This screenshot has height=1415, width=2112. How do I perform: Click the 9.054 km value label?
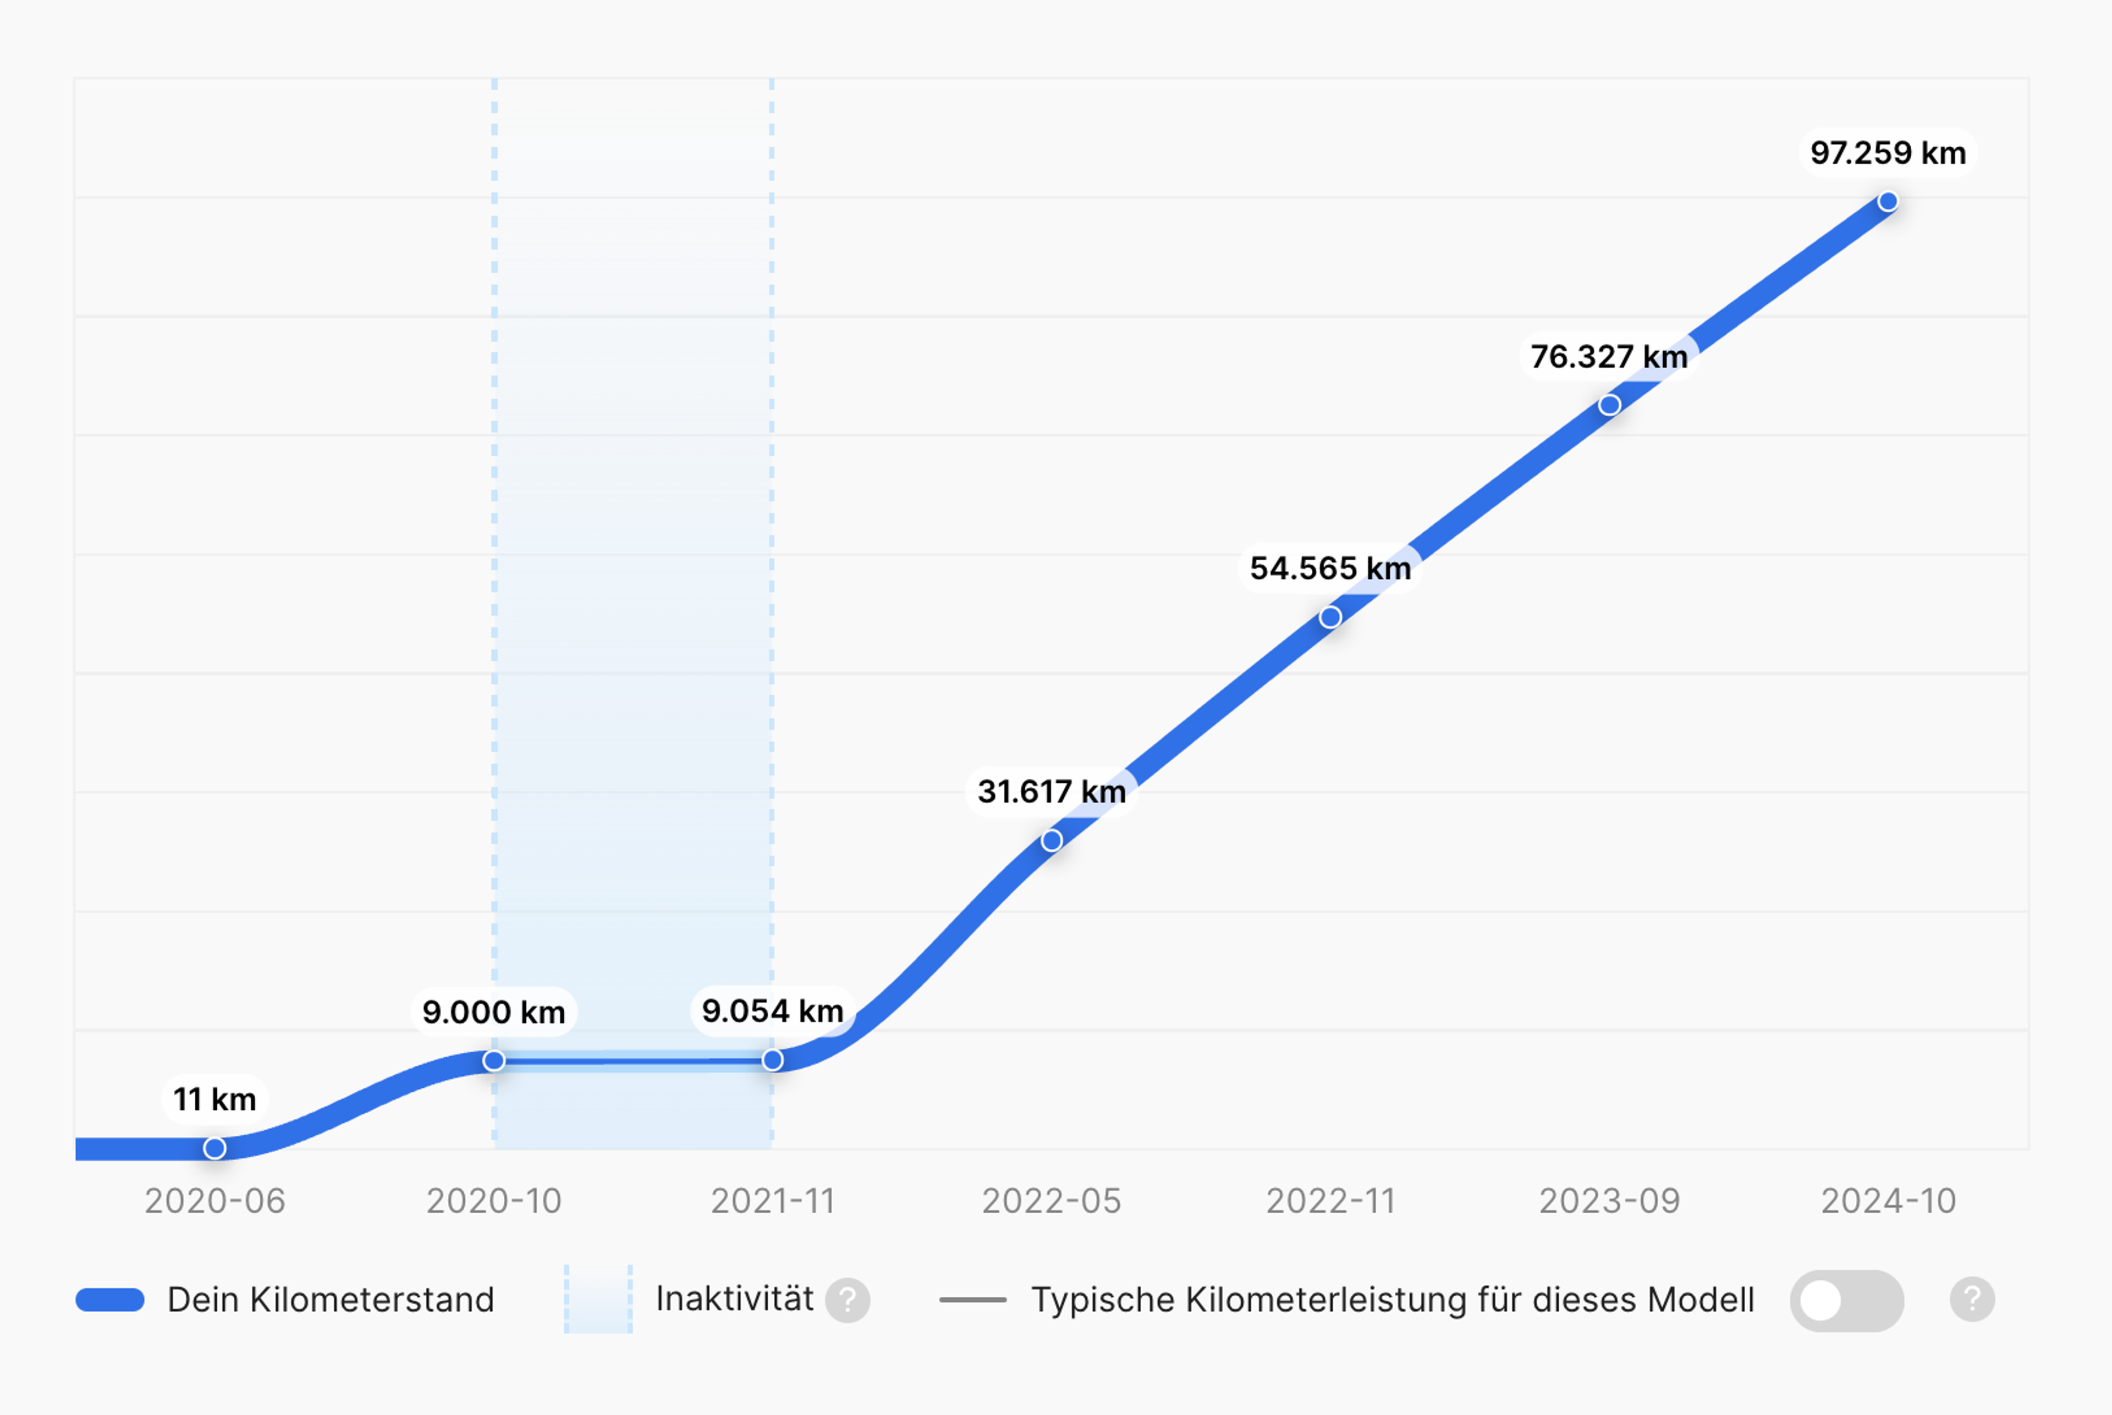(773, 1011)
